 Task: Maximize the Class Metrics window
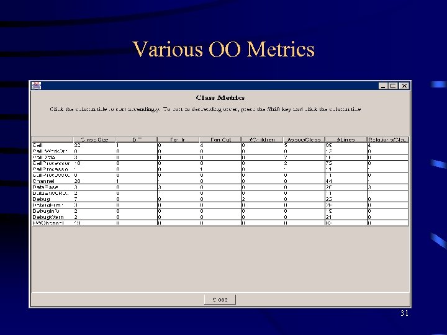pos(394,86)
